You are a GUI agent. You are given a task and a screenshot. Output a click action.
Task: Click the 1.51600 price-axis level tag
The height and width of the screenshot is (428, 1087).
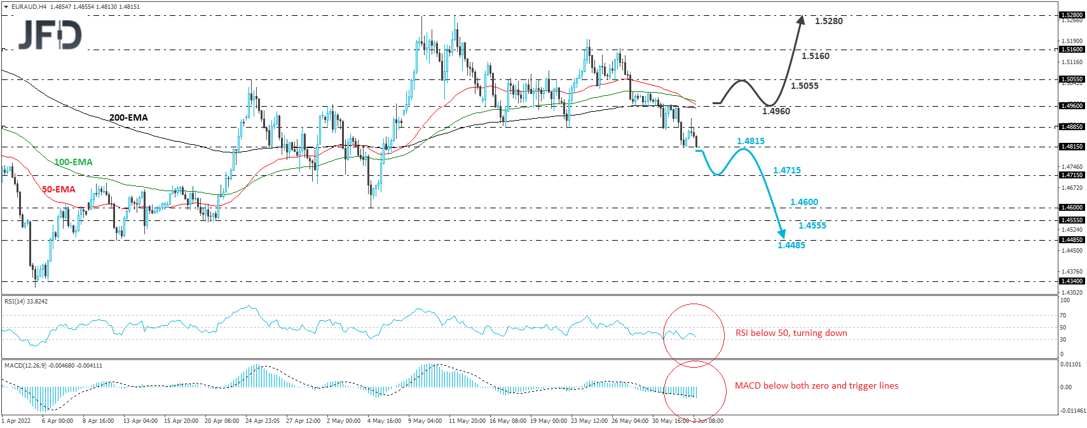(1072, 49)
